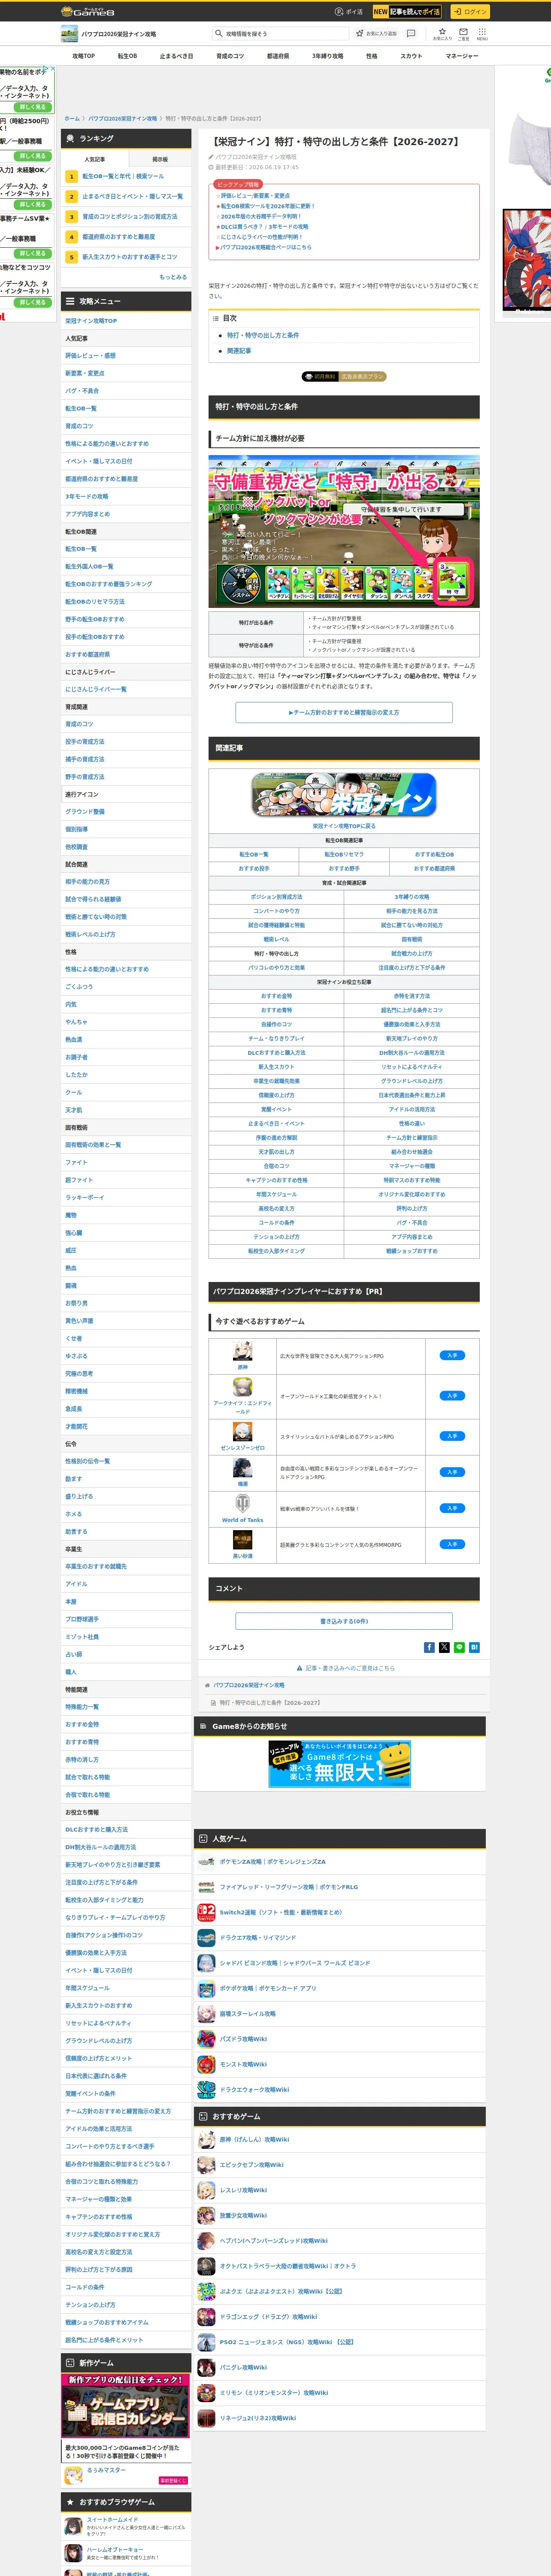The height and width of the screenshot is (2576, 551).
Task: Click the アークナイツ:エンドフィールド game icon
Action: [242, 1387]
